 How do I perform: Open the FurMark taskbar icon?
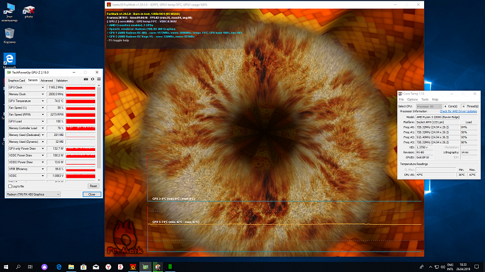[x=133, y=267]
